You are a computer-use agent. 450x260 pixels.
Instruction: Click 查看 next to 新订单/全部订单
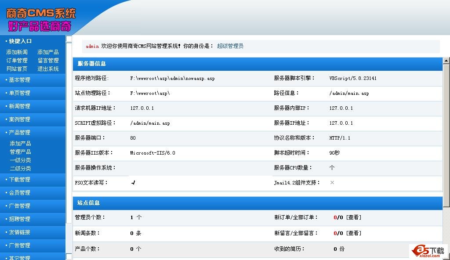[353, 217]
